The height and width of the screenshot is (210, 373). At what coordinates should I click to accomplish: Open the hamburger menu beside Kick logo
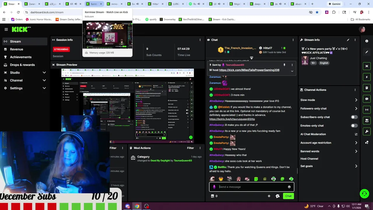(x=6, y=29)
